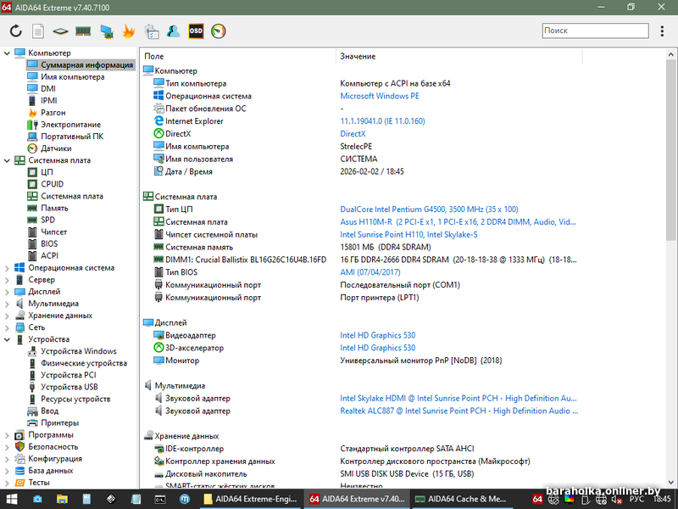
Task: Open Устройства USB tree item
Action: coord(69,387)
